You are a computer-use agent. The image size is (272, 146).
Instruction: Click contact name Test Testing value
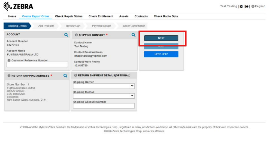[x=81, y=46]
